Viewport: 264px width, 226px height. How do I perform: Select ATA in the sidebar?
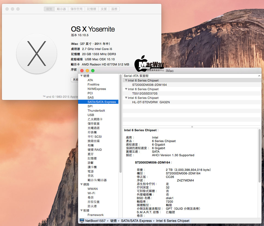(90, 80)
